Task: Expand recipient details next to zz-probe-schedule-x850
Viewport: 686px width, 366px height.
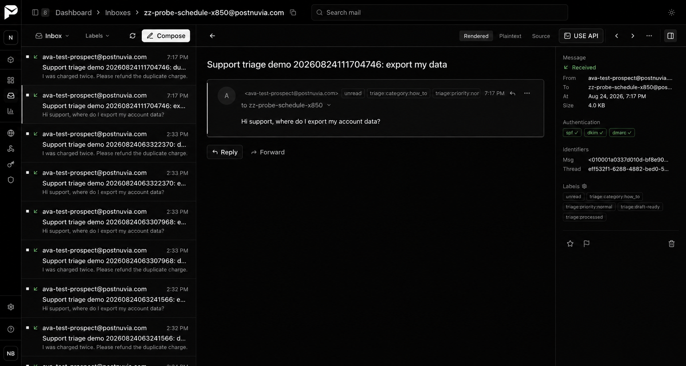Action: click(x=329, y=105)
